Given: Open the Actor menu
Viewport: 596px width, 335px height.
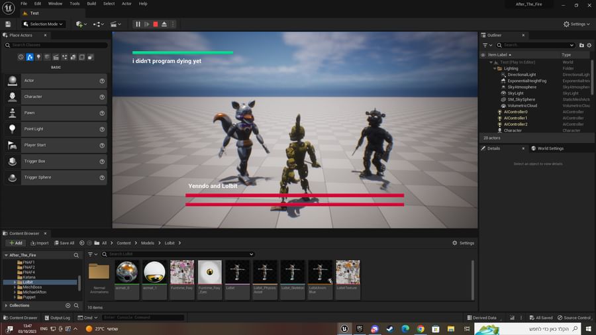Looking at the screenshot, I should point(126,3).
